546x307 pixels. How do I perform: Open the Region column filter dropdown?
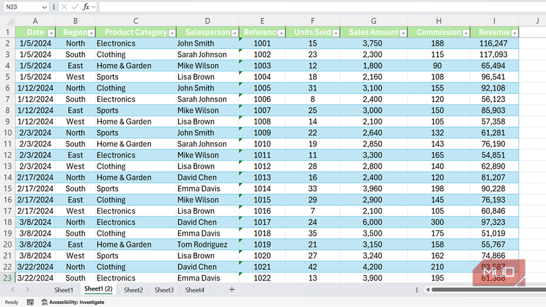click(91, 32)
